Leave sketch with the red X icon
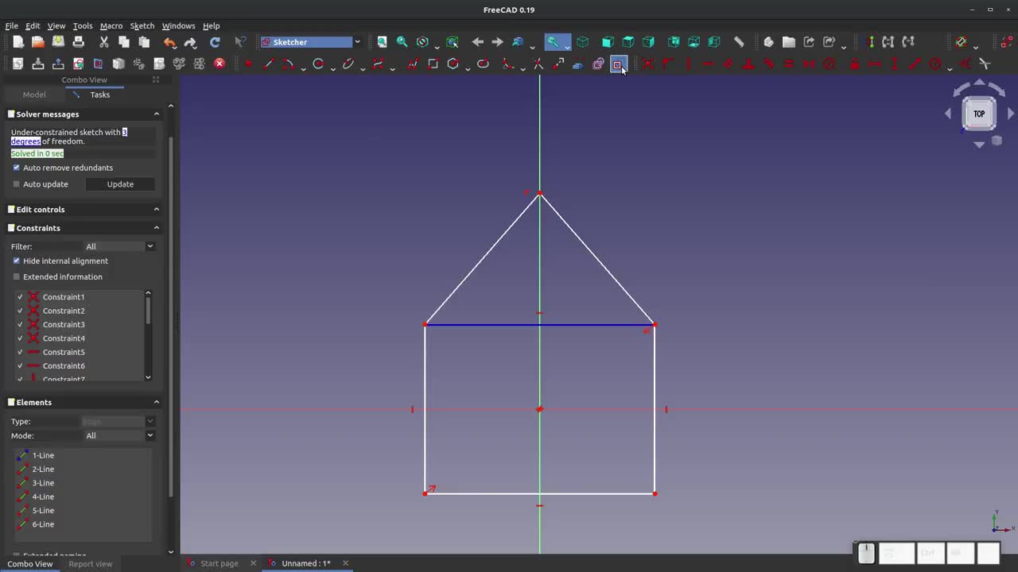The height and width of the screenshot is (572, 1018). coord(220,64)
